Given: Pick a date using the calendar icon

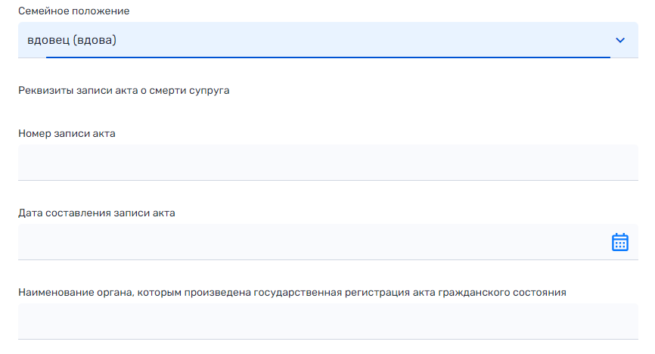Looking at the screenshot, I should coord(619,242).
